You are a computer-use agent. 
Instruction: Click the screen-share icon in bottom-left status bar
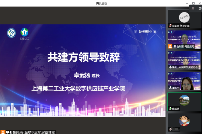coord(7,132)
